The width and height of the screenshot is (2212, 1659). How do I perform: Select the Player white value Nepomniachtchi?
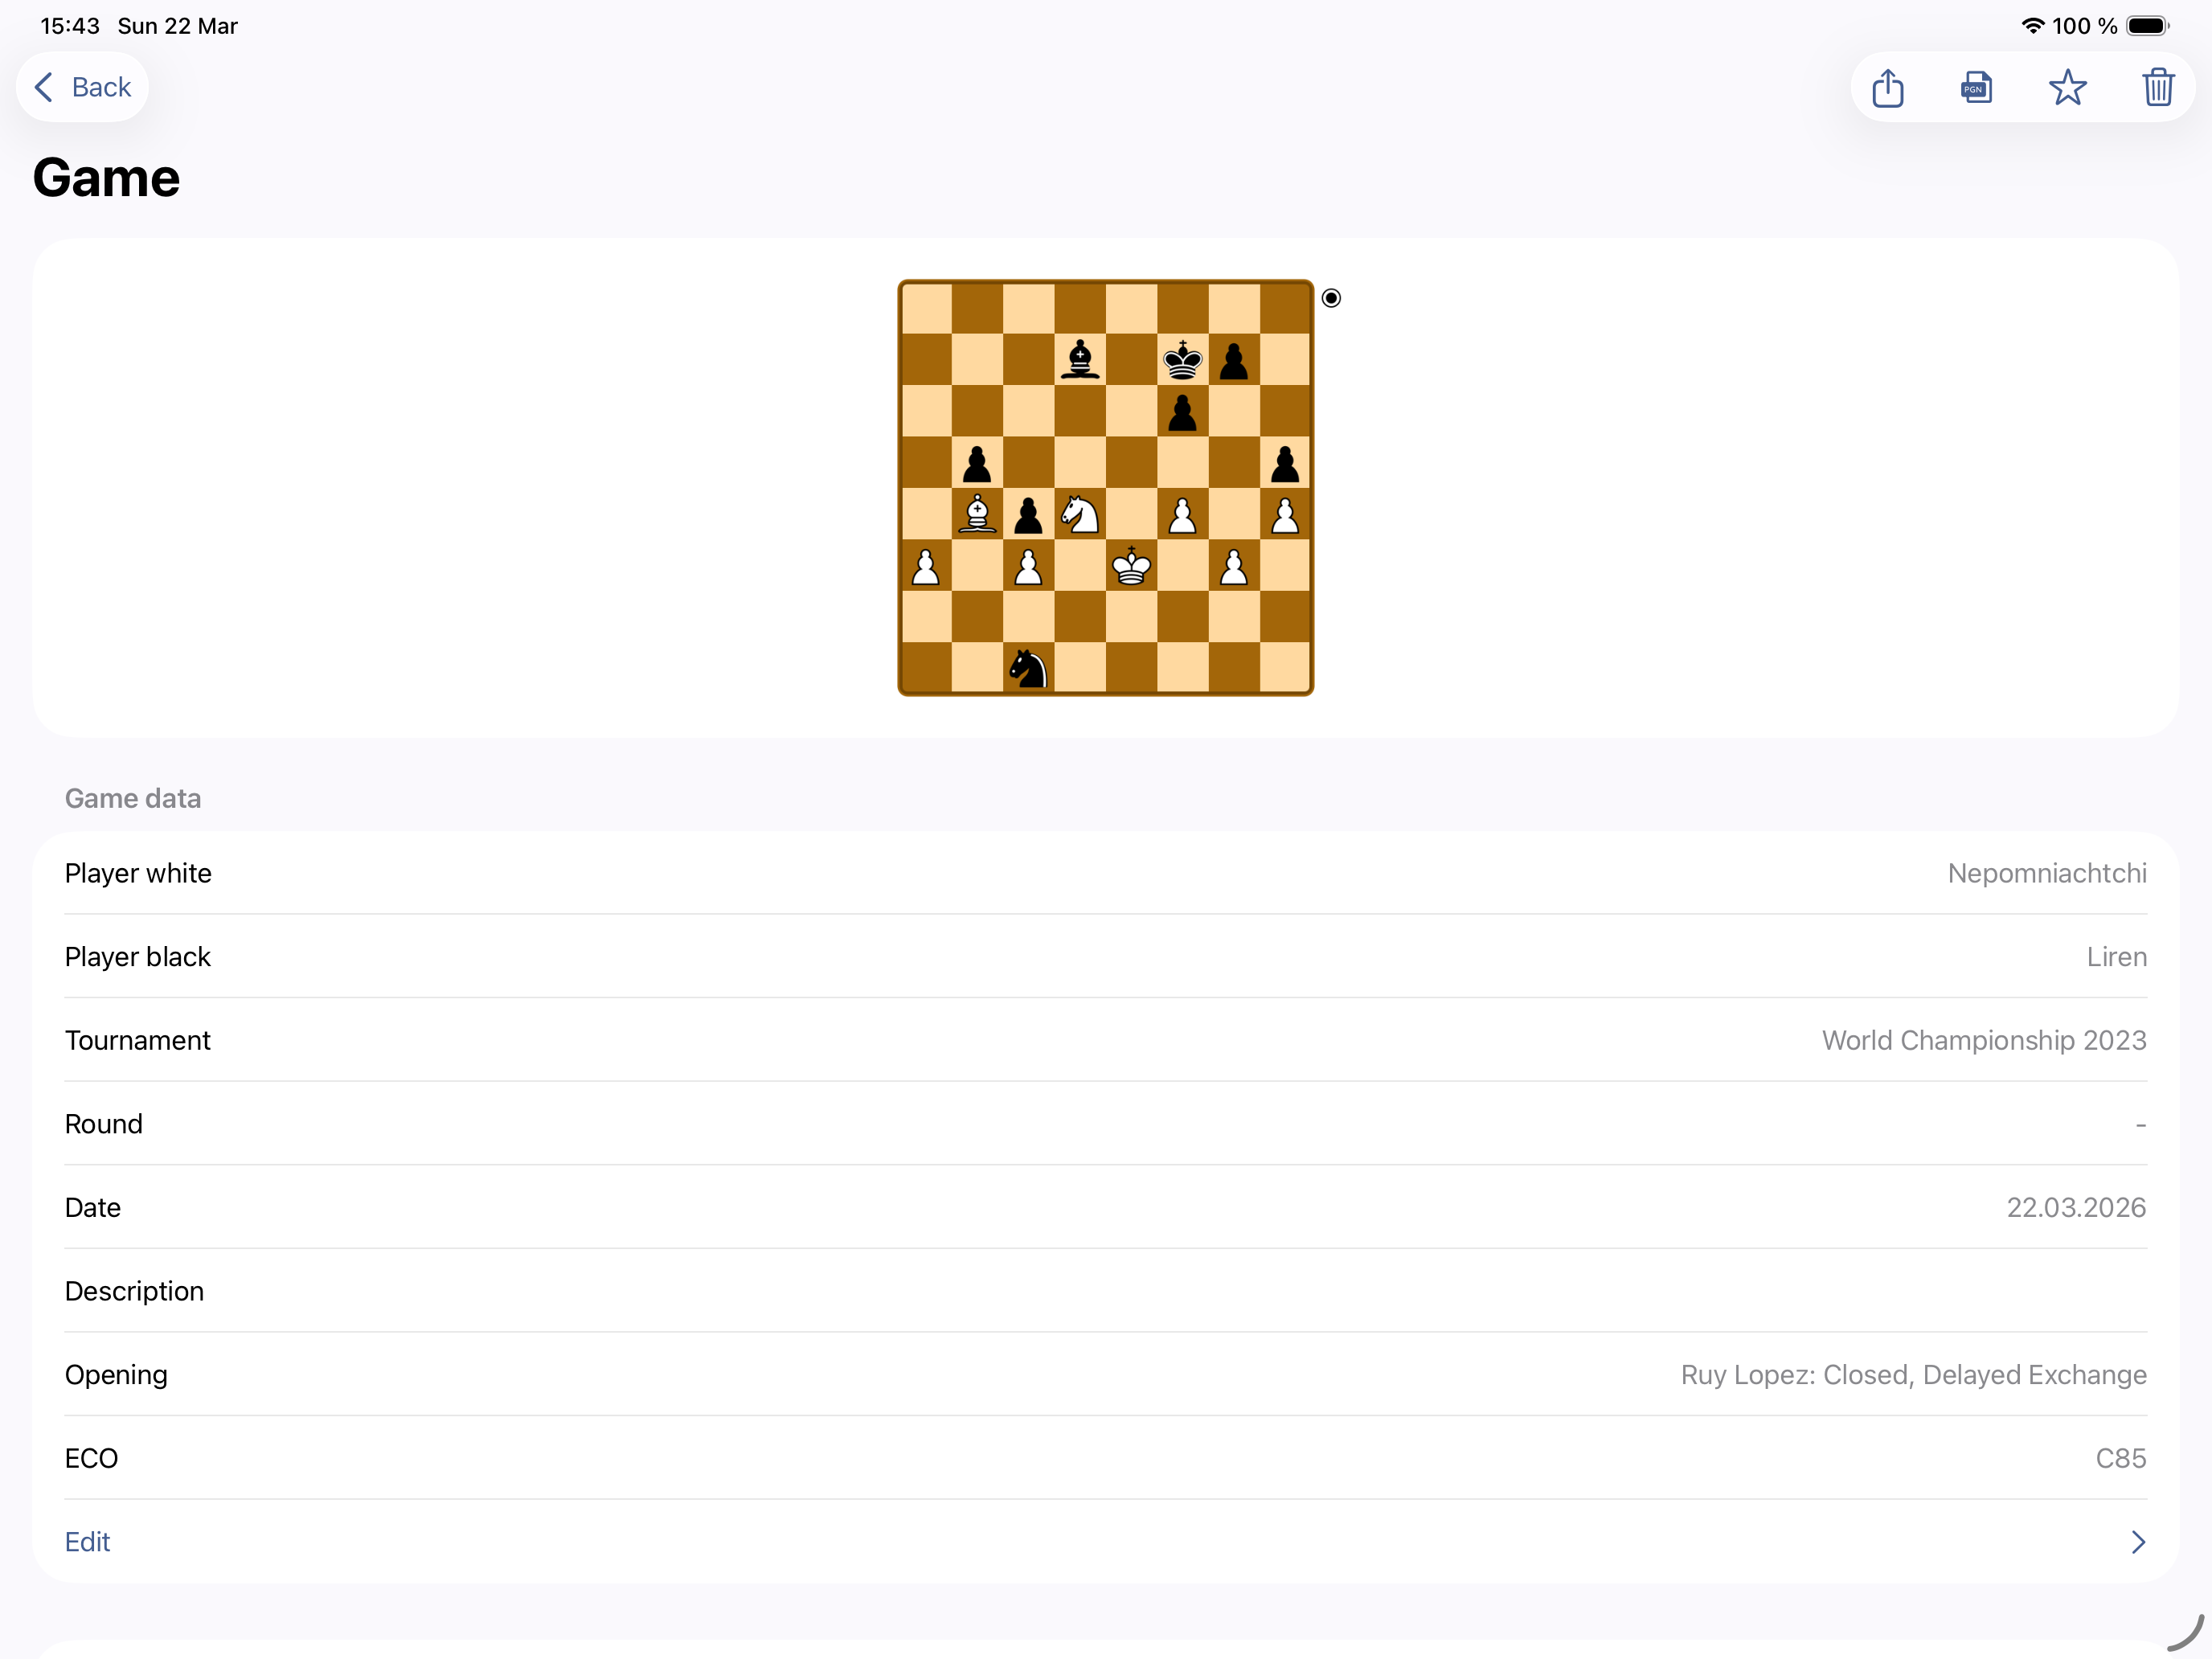click(2046, 873)
